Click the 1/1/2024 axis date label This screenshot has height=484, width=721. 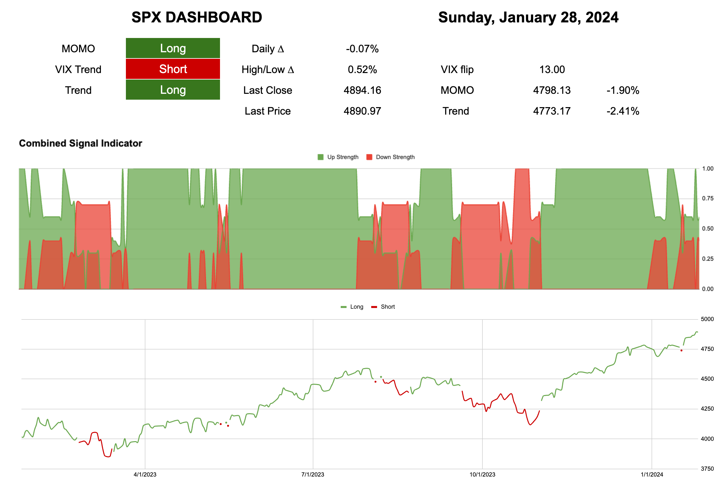[652, 474]
